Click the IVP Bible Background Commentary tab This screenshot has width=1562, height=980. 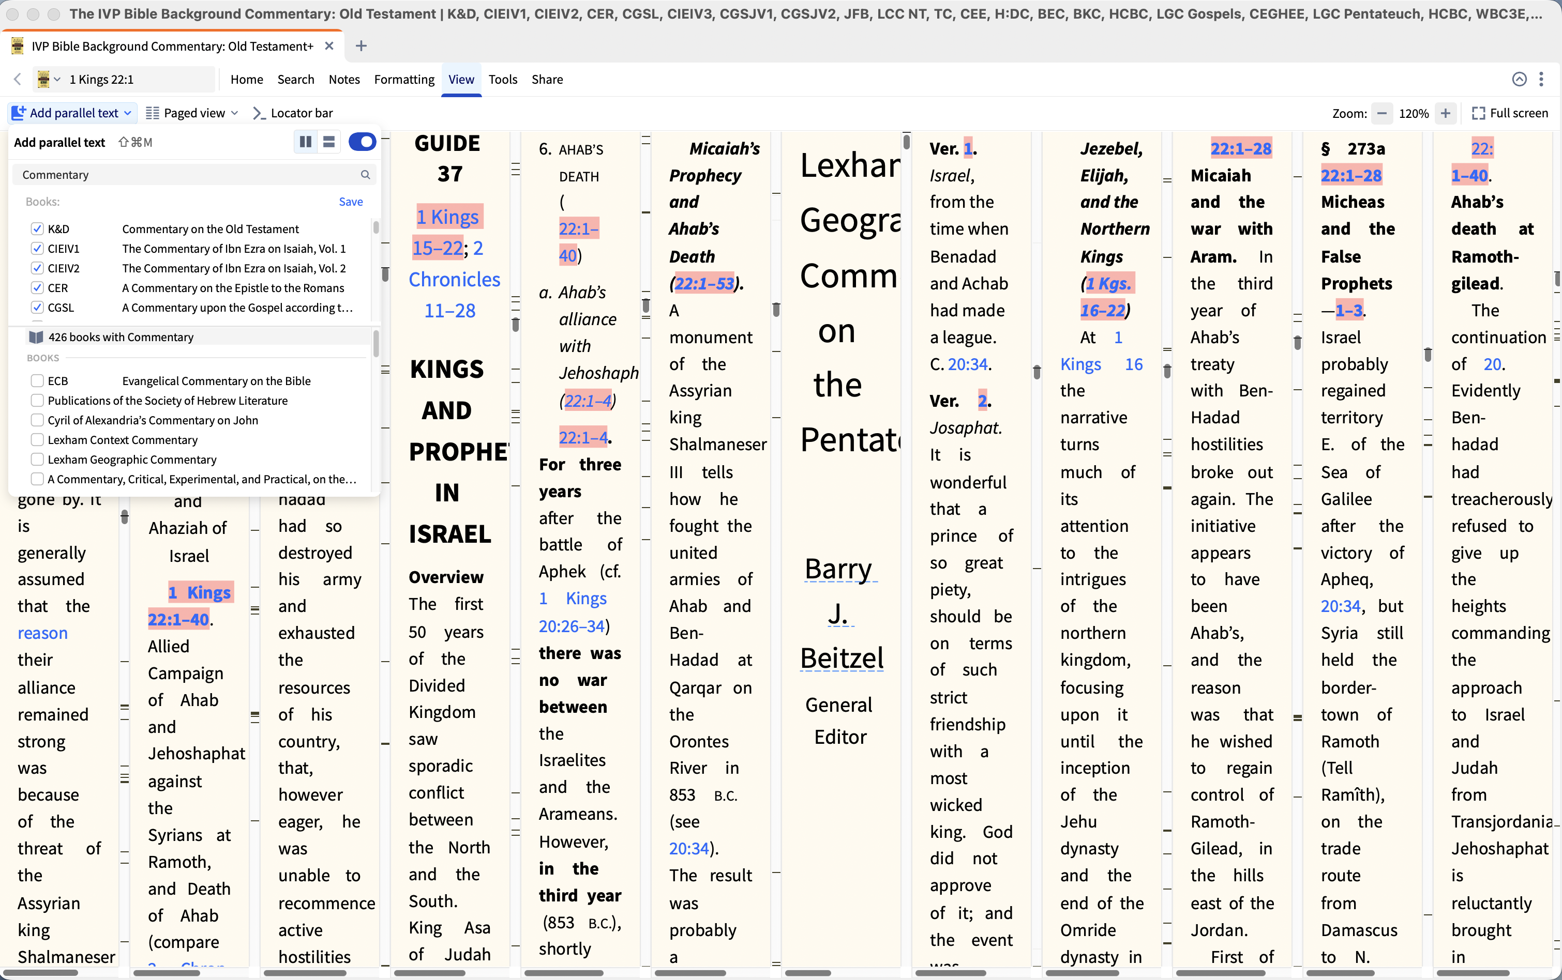(x=172, y=46)
